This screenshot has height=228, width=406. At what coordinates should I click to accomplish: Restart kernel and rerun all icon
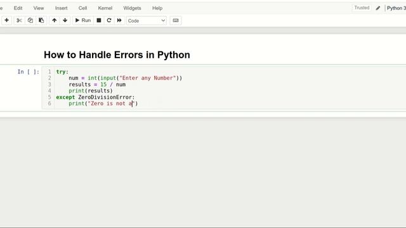pyautogui.click(x=119, y=20)
